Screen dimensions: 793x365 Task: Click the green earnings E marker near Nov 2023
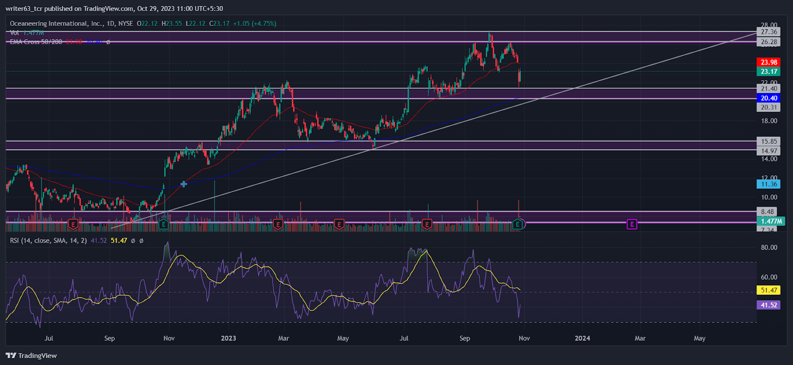pos(517,224)
